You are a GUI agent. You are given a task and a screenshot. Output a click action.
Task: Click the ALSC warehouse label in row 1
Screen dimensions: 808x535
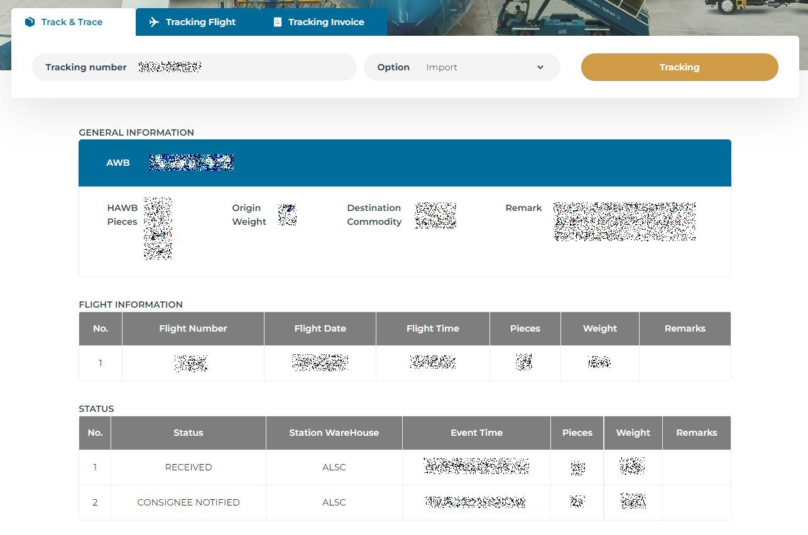pyautogui.click(x=334, y=467)
